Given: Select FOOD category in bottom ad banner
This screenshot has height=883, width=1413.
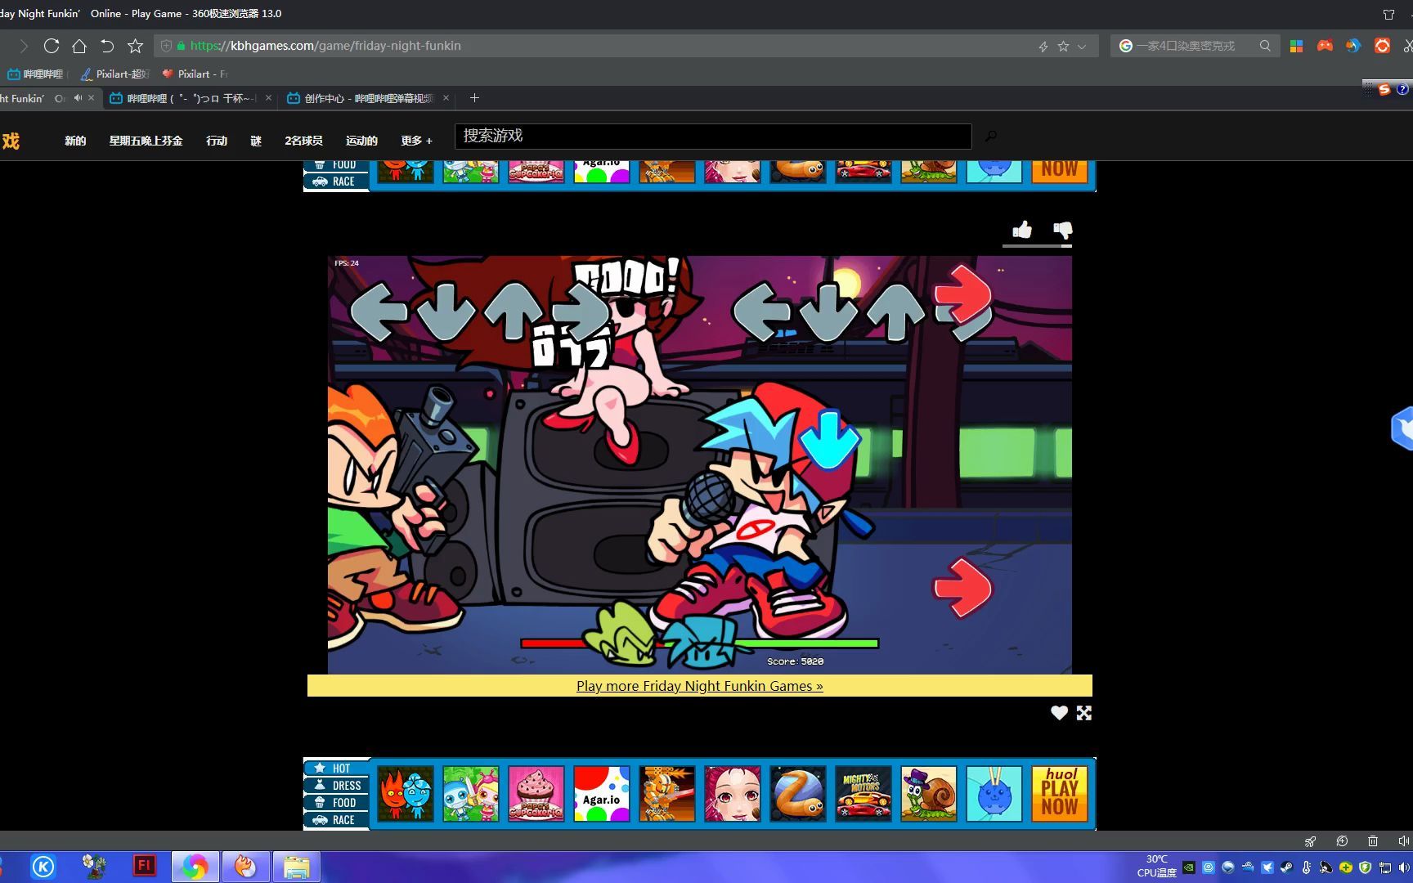Looking at the screenshot, I should coord(337,803).
